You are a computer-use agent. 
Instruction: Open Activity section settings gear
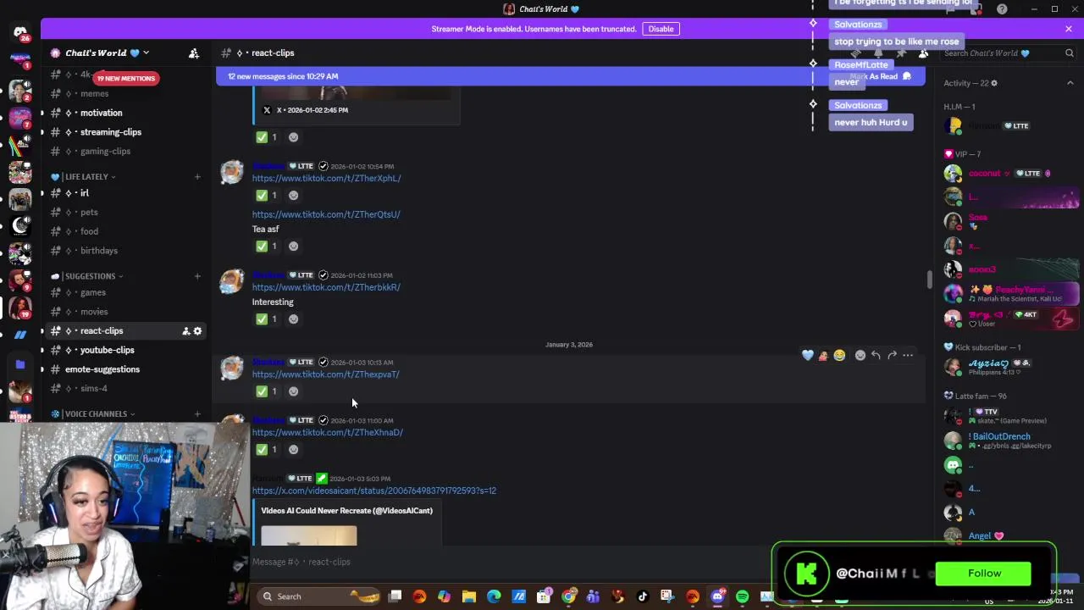pos(994,83)
